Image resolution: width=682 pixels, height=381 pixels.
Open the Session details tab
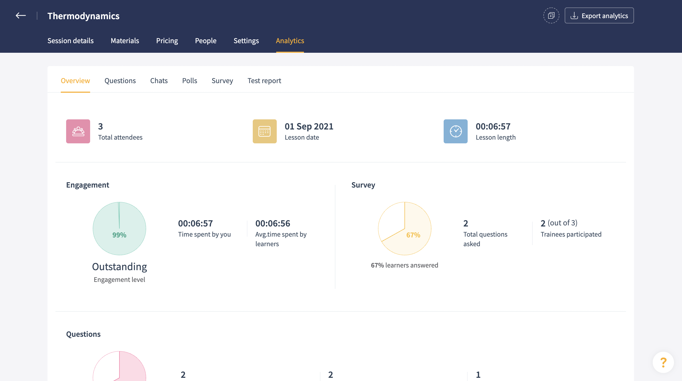pos(70,40)
